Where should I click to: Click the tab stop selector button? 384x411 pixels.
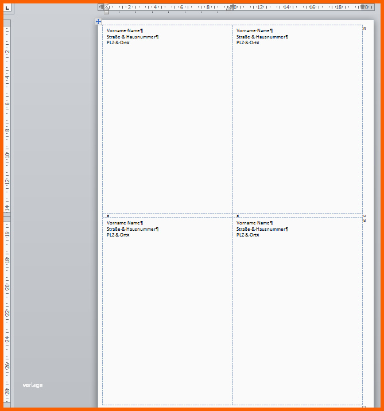pos(7,8)
